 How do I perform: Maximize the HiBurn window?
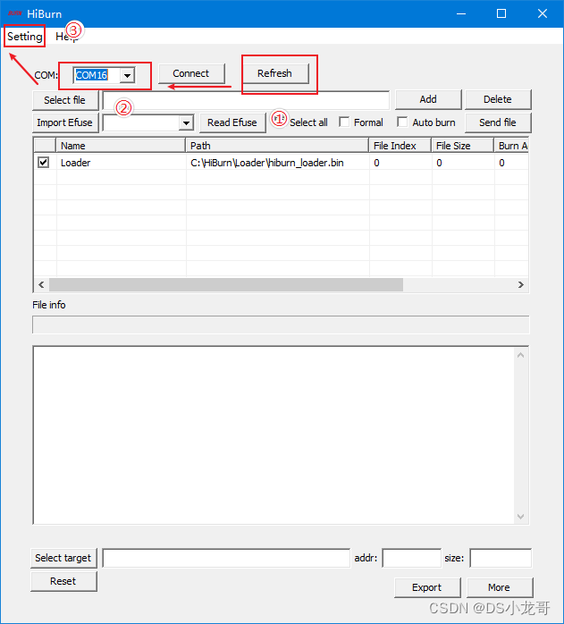coord(501,14)
